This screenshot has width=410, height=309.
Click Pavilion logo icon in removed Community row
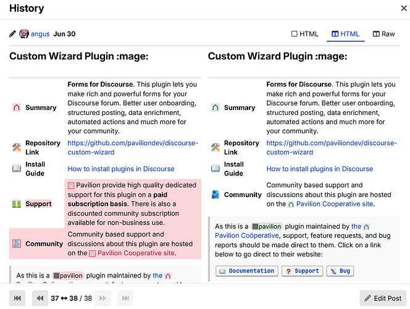tap(92, 253)
